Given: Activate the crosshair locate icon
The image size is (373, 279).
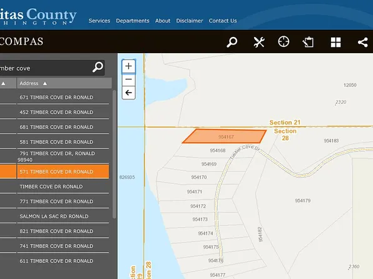Looking at the screenshot, I should [x=284, y=42].
